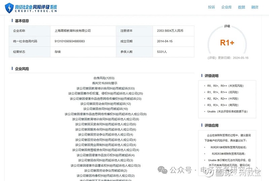This screenshot has height=181, width=269.
Task: Click 教育培训合同纠纷而起诉他人或公司(8) entry
Action: point(106,119)
